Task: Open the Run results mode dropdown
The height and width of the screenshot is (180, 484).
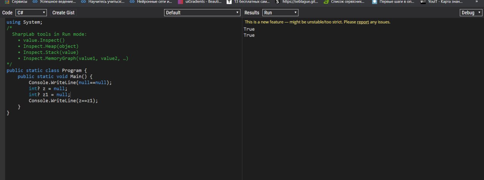Action: pyautogui.click(x=281, y=12)
